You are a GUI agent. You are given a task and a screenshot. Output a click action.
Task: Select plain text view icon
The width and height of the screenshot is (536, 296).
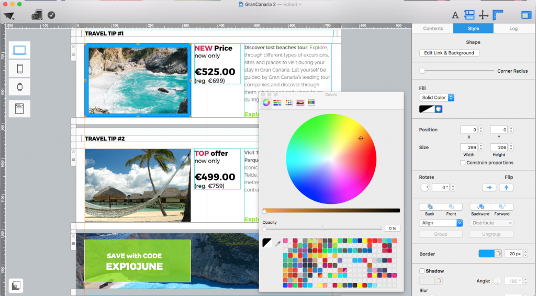pyautogui.click(x=19, y=109)
